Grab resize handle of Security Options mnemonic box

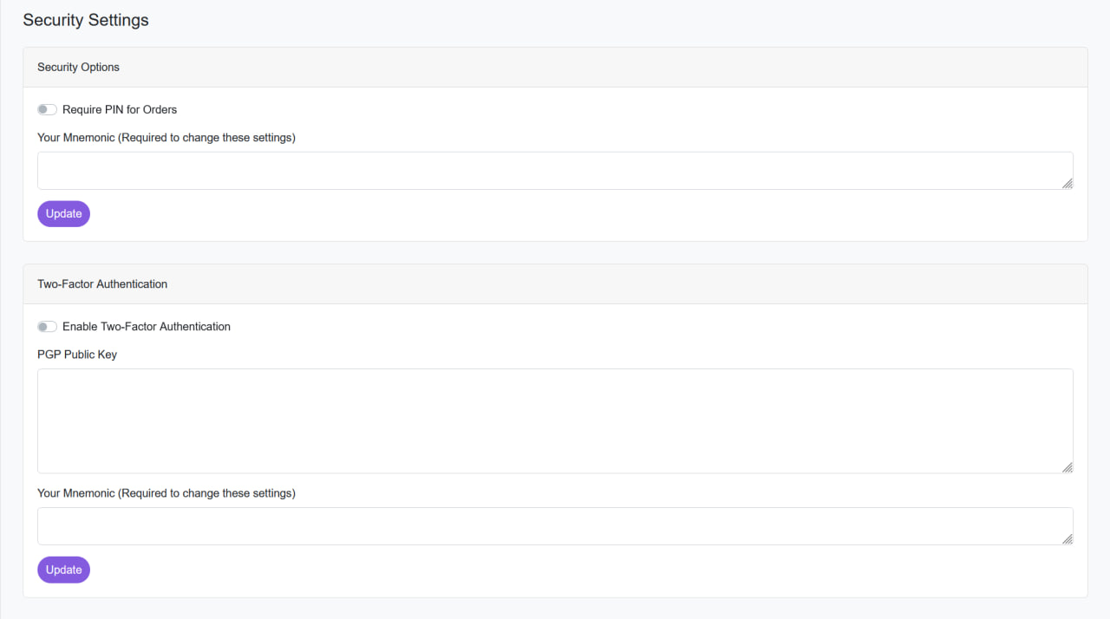coord(1068,183)
